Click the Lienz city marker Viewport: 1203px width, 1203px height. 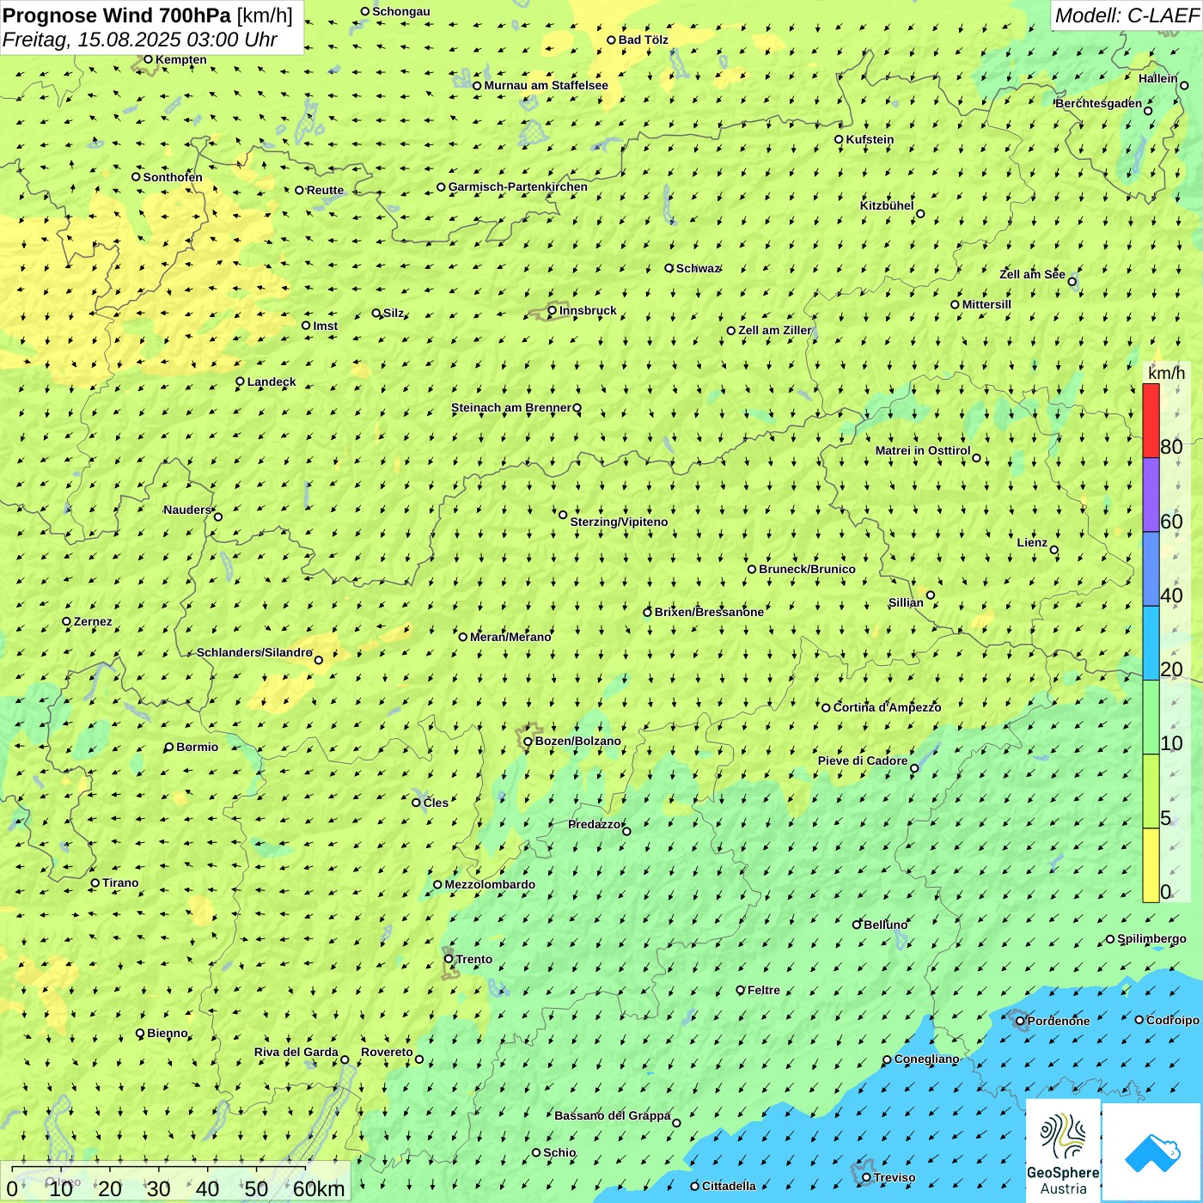pyautogui.click(x=1054, y=550)
